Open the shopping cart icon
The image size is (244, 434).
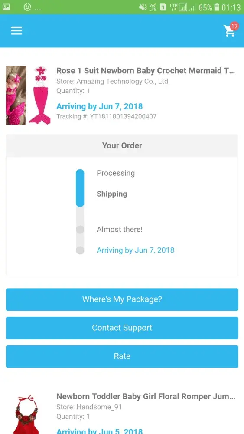click(229, 32)
